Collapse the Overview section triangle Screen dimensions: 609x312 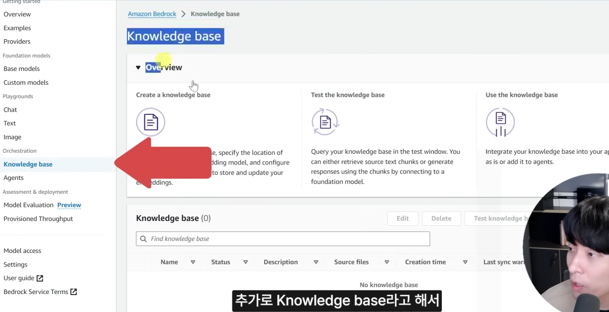coord(138,68)
